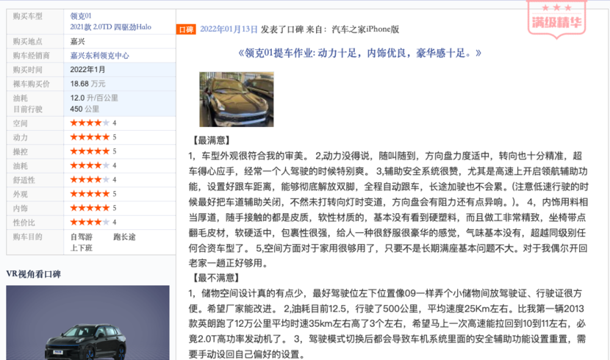Click the 自驾游 purpose tag
The width and height of the screenshot is (610, 360).
click(x=82, y=237)
